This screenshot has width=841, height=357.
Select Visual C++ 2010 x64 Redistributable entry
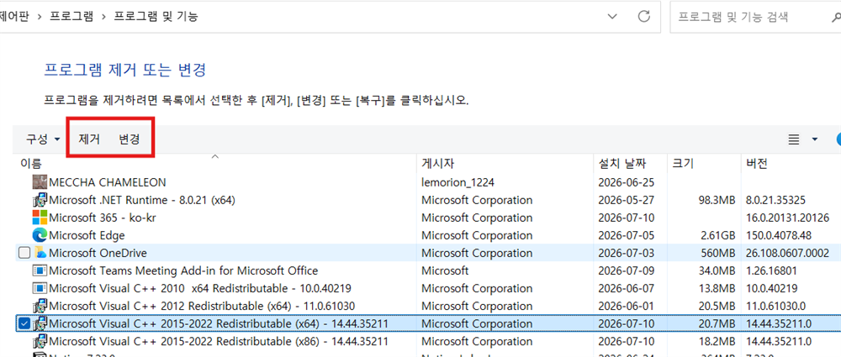click(x=200, y=288)
